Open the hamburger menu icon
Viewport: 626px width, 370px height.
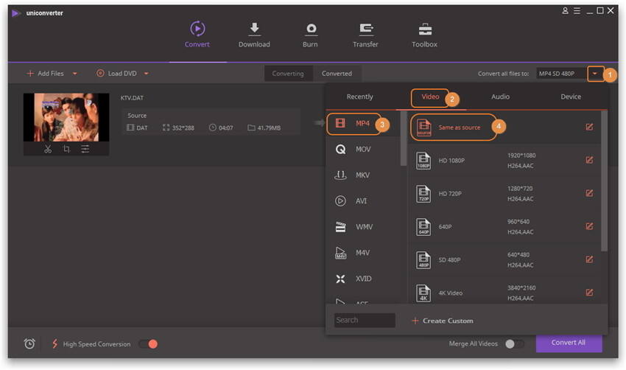[x=577, y=11]
